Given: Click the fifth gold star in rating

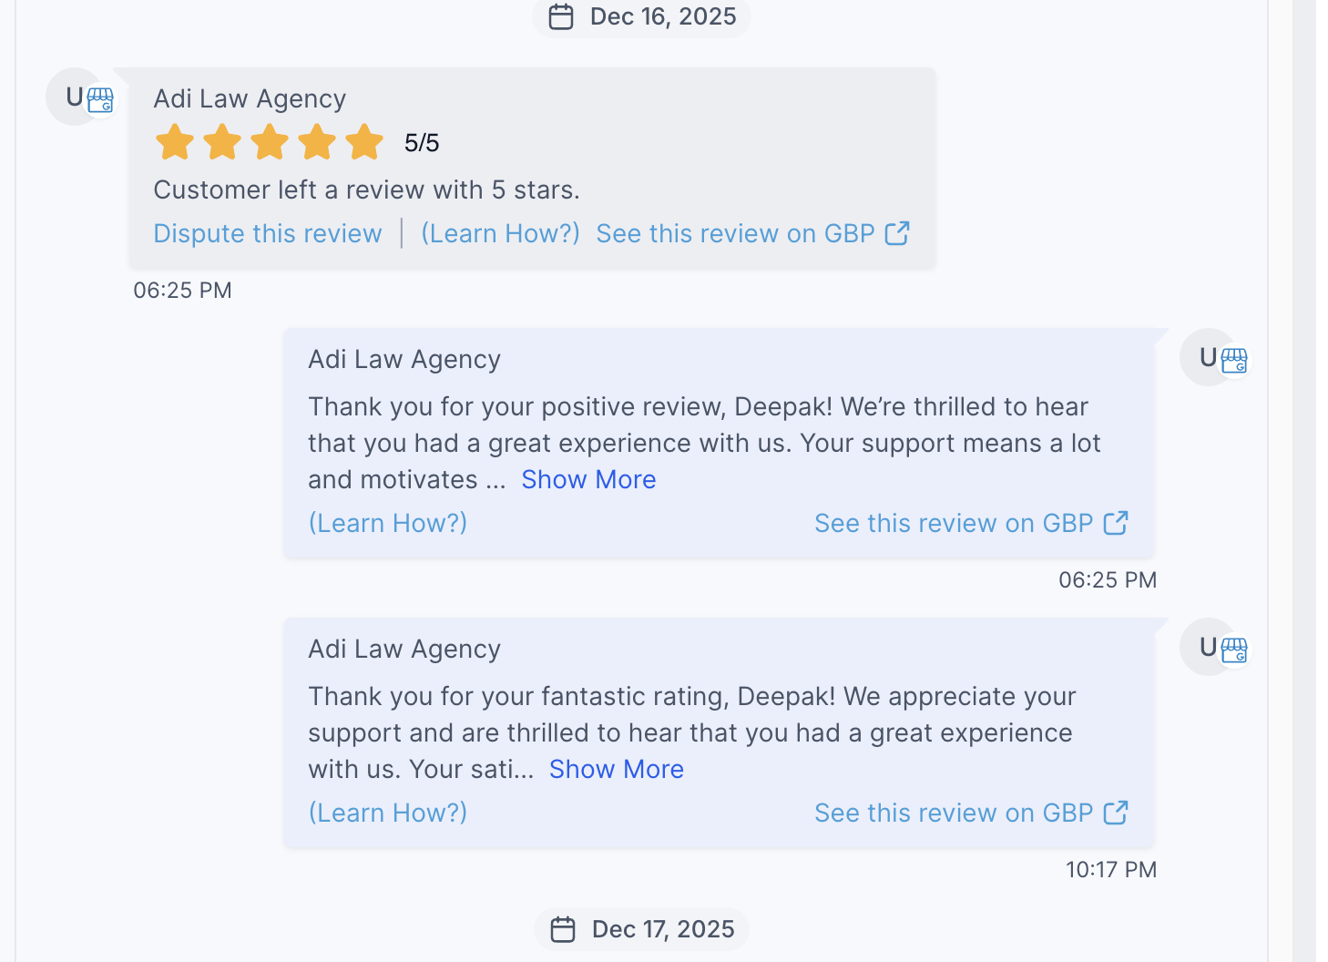Looking at the screenshot, I should [x=364, y=142].
